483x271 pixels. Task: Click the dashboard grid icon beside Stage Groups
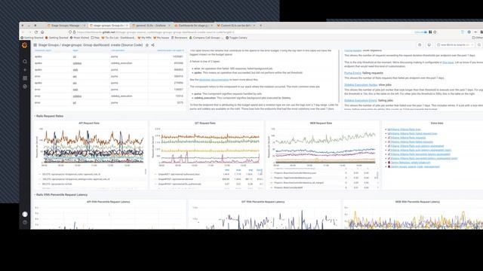point(35,45)
